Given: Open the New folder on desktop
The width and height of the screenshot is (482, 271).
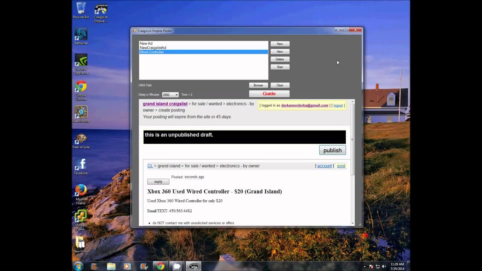Looking at the screenshot, I should coord(81,245).
